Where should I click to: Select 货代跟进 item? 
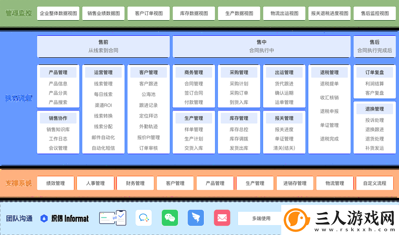[x=284, y=84]
